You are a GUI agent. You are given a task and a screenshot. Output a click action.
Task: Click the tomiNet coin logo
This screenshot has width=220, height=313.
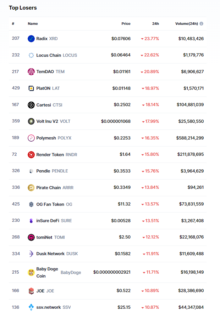[x=31, y=237]
